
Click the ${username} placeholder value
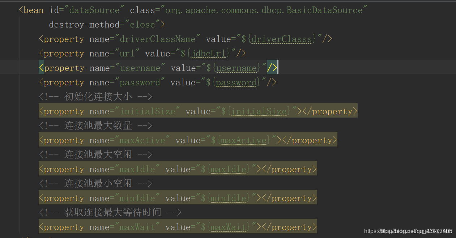[x=234, y=68]
